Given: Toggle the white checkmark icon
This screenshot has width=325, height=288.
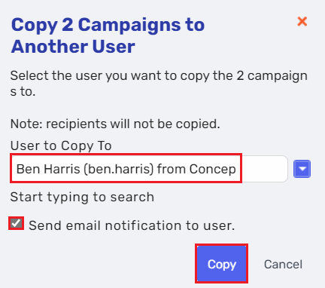Looking at the screenshot, I should pyautogui.click(x=17, y=223).
